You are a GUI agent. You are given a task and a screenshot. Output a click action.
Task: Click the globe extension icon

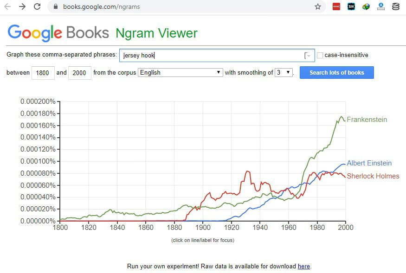[366, 7]
